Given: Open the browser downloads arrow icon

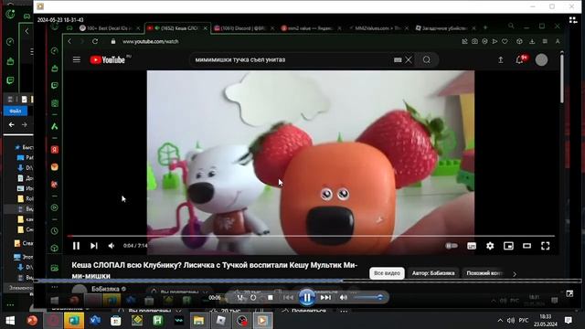Looking at the screenshot, I should click(532, 41).
